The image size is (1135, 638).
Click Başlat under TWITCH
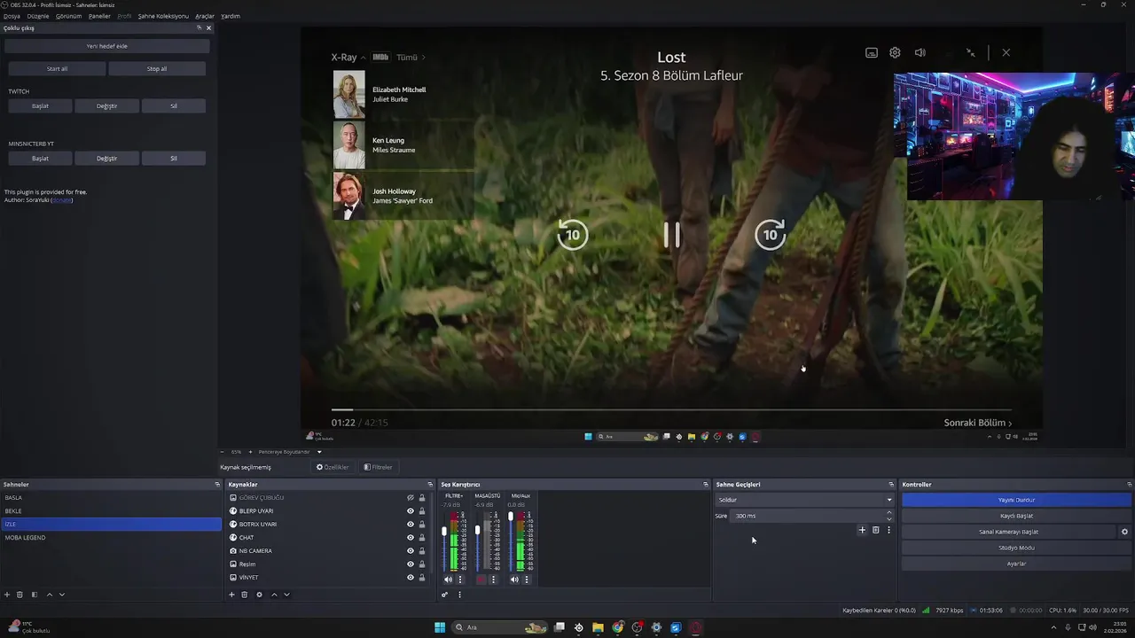[x=40, y=105]
